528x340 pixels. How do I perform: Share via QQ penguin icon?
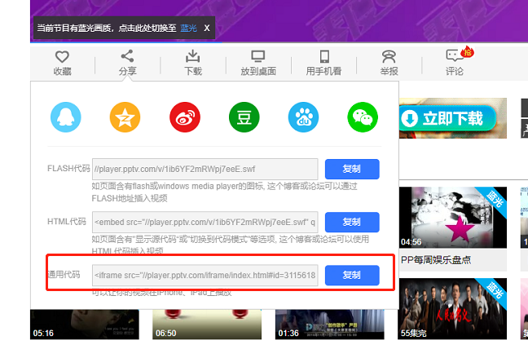click(66, 117)
